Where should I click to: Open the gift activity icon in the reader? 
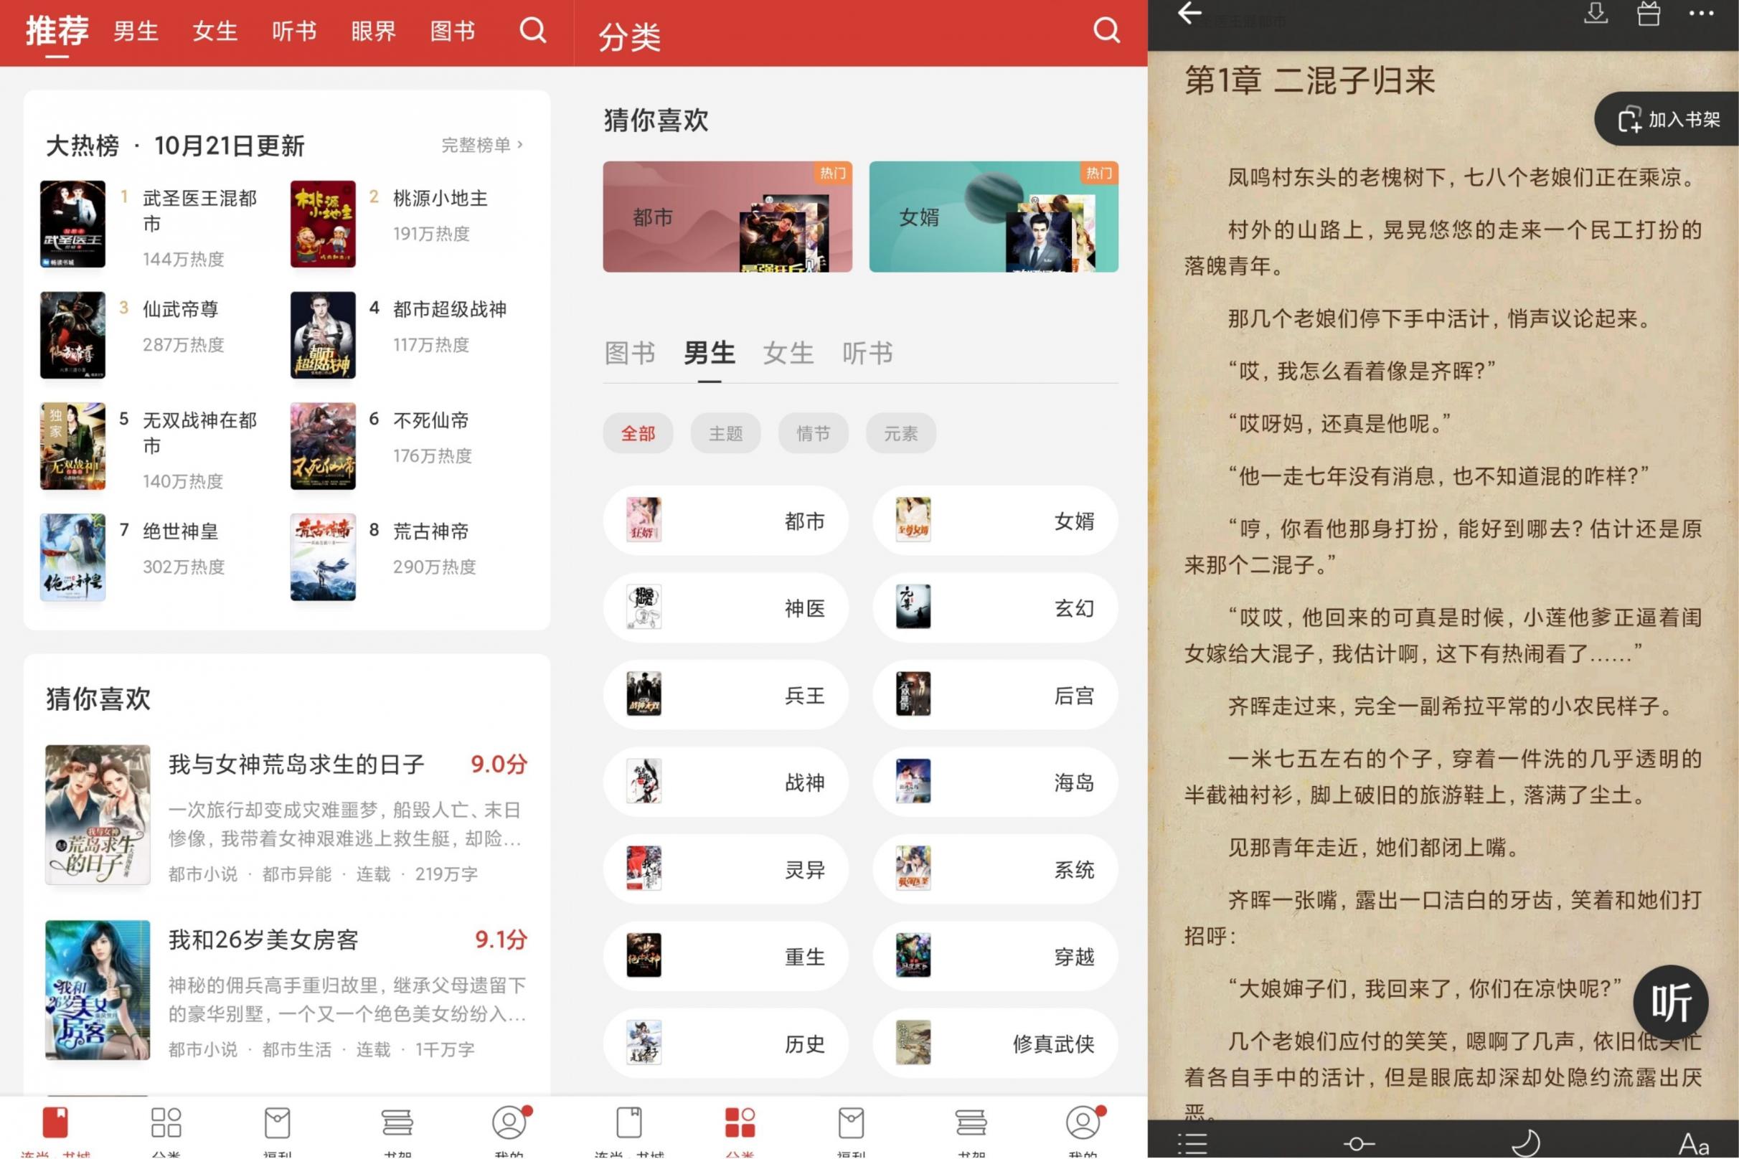click(x=1647, y=16)
